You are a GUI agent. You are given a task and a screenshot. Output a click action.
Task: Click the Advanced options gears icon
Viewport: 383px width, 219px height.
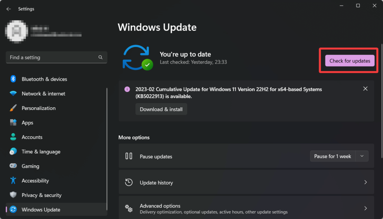(129, 208)
